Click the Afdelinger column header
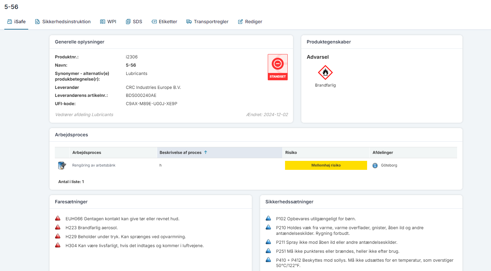 pos(413,153)
